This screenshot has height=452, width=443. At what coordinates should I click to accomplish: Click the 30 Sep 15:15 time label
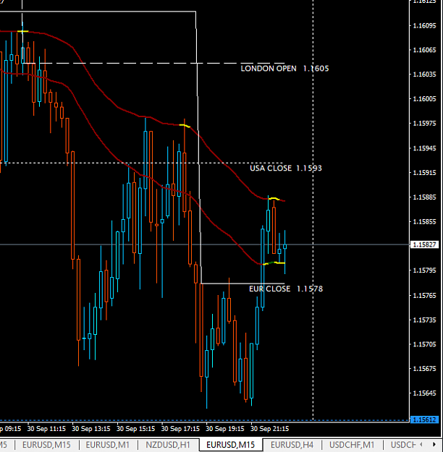[135, 429]
